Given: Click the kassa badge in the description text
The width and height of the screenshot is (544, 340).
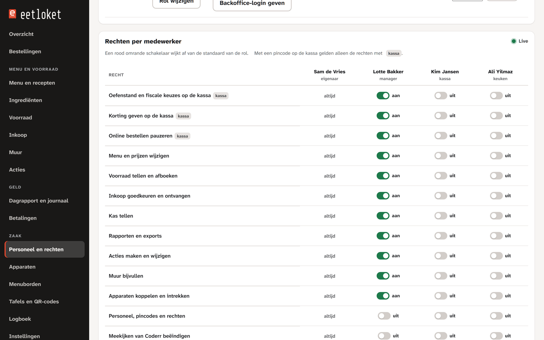Looking at the screenshot, I should [x=394, y=53].
